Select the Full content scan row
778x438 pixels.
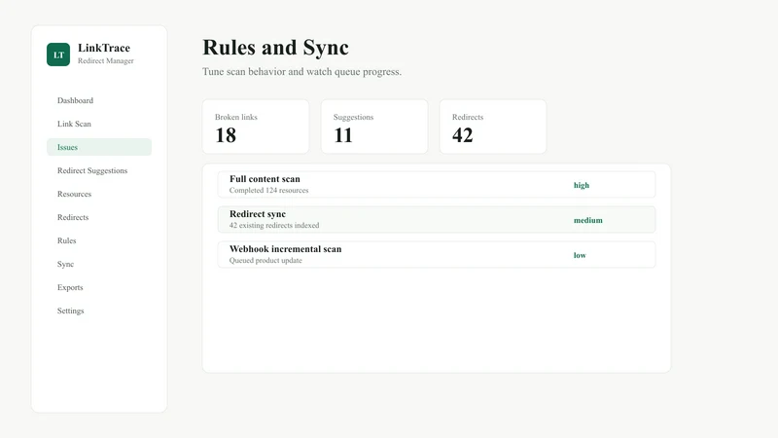(437, 185)
